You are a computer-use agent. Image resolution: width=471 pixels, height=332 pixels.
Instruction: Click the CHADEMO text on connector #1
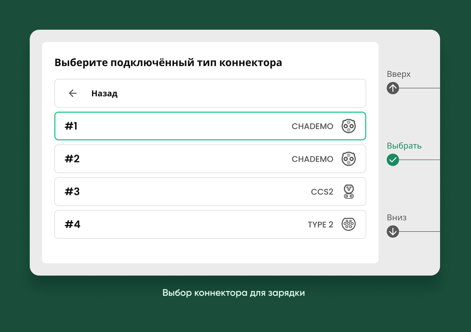(x=312, y=127)
